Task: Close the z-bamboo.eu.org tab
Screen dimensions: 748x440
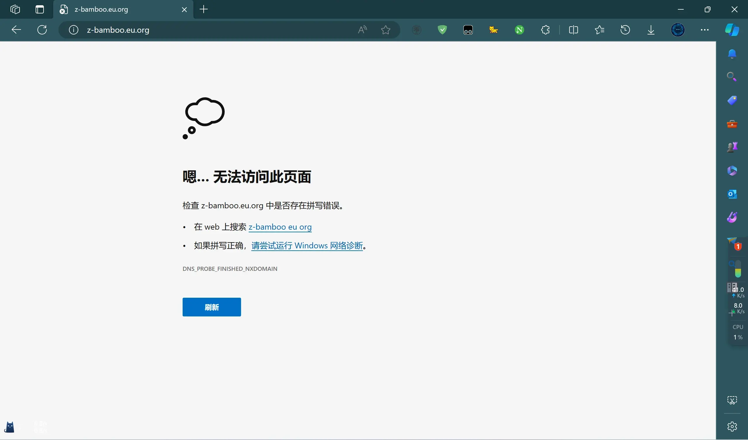Action: [184, 10]
